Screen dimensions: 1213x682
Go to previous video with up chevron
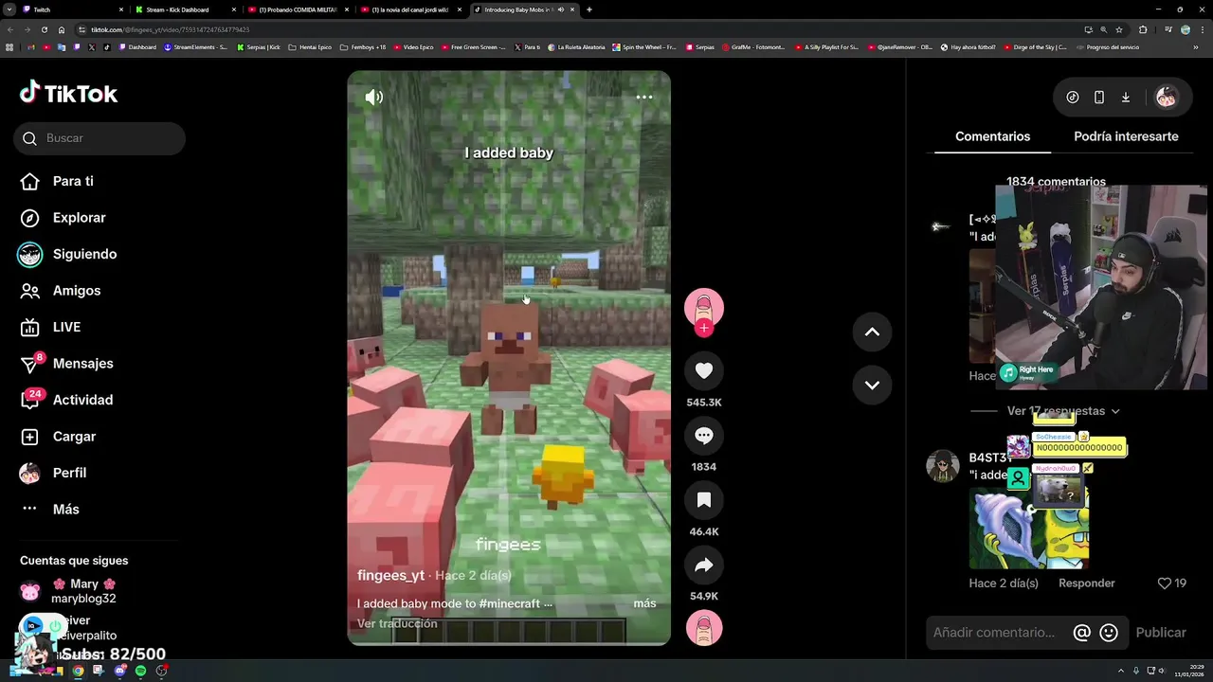point(872,332)
